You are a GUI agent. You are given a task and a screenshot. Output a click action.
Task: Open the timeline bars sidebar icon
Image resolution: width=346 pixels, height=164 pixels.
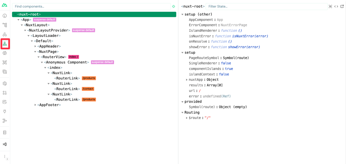coord(5,120)
